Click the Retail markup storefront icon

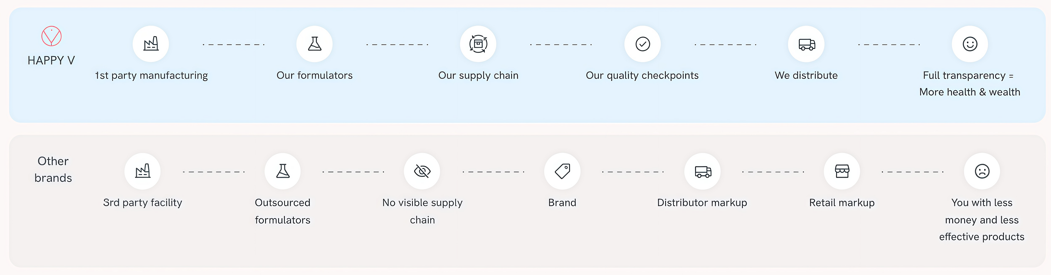[842, 171]
